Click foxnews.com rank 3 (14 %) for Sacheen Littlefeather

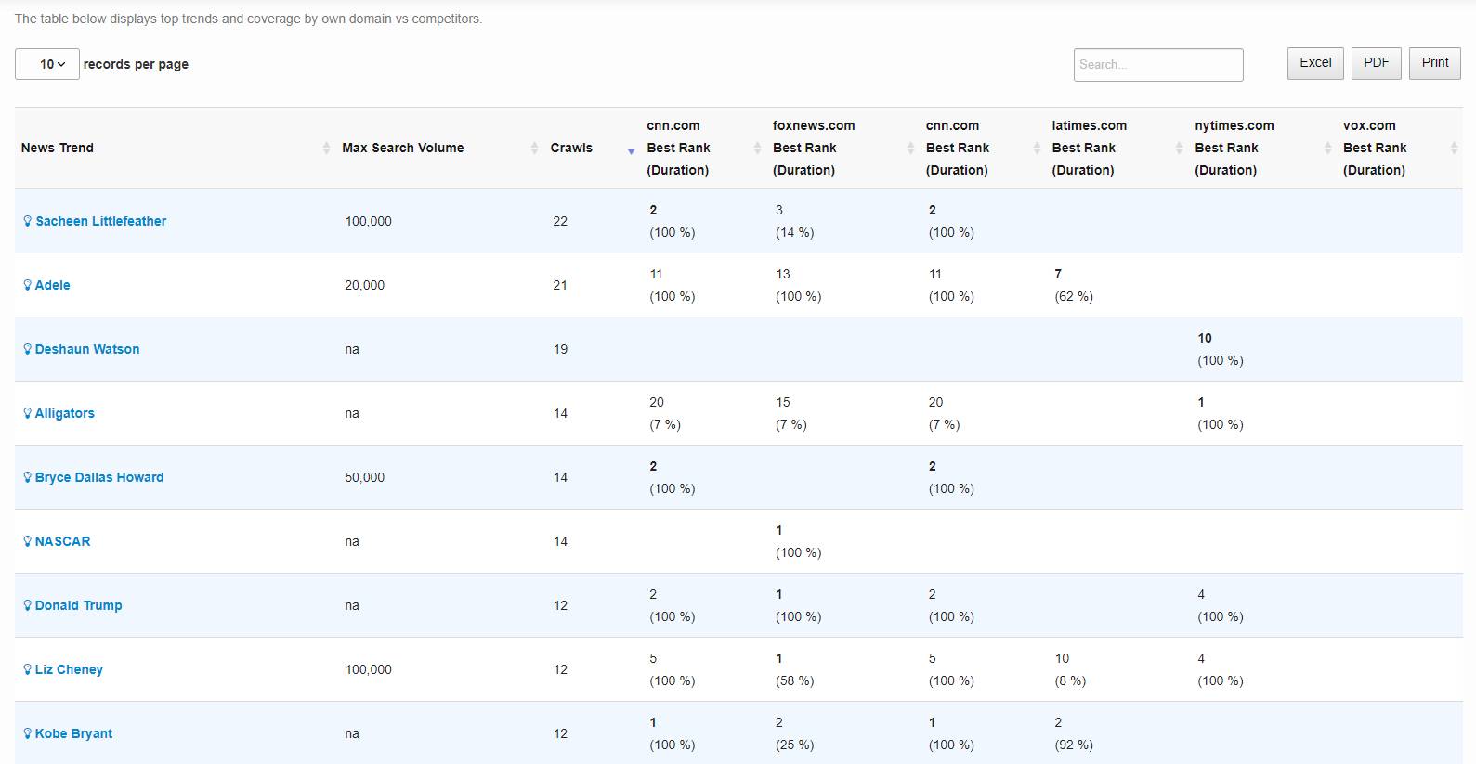(794, 221)
